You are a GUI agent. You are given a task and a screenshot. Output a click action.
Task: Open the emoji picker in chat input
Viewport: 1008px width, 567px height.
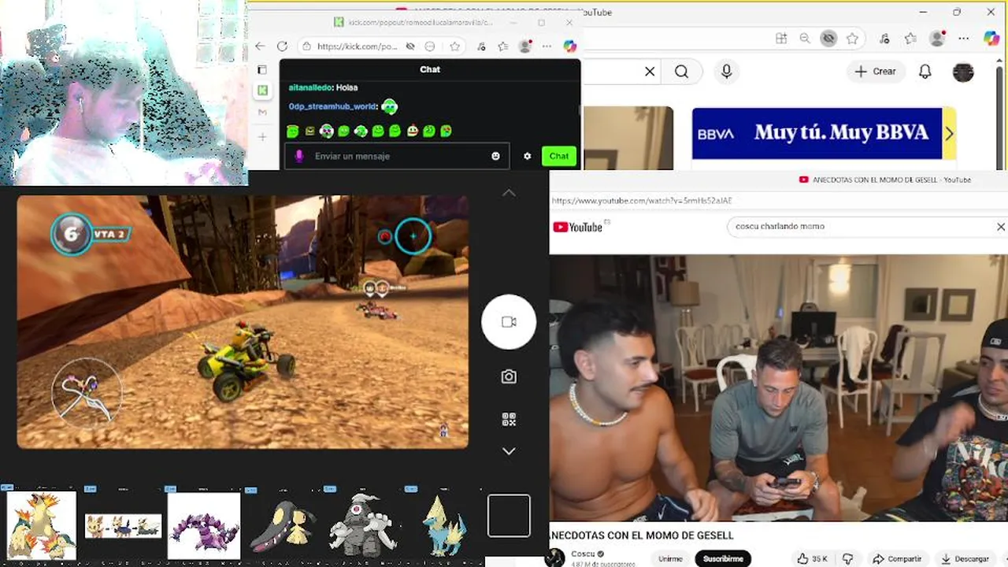[x=495, y=156]
